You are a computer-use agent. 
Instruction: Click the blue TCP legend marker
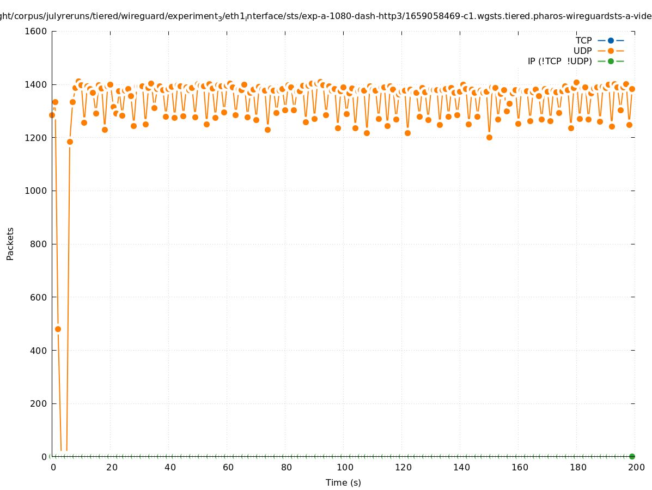point(611,40)
